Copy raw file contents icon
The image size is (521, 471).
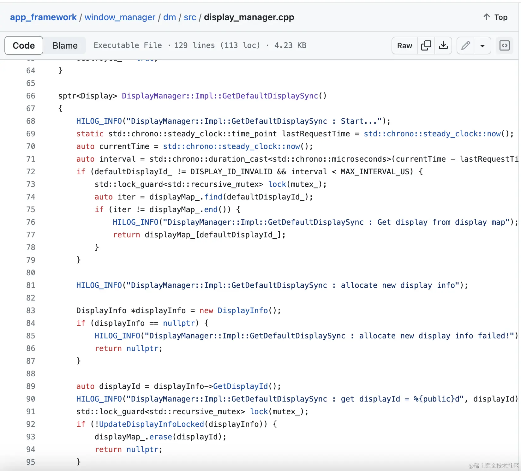(426, 45)
